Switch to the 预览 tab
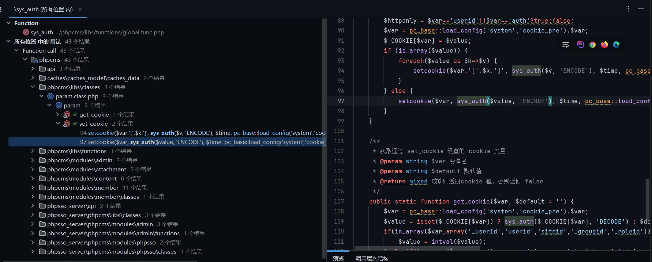 pyautogui.click(x=338, y=258)
